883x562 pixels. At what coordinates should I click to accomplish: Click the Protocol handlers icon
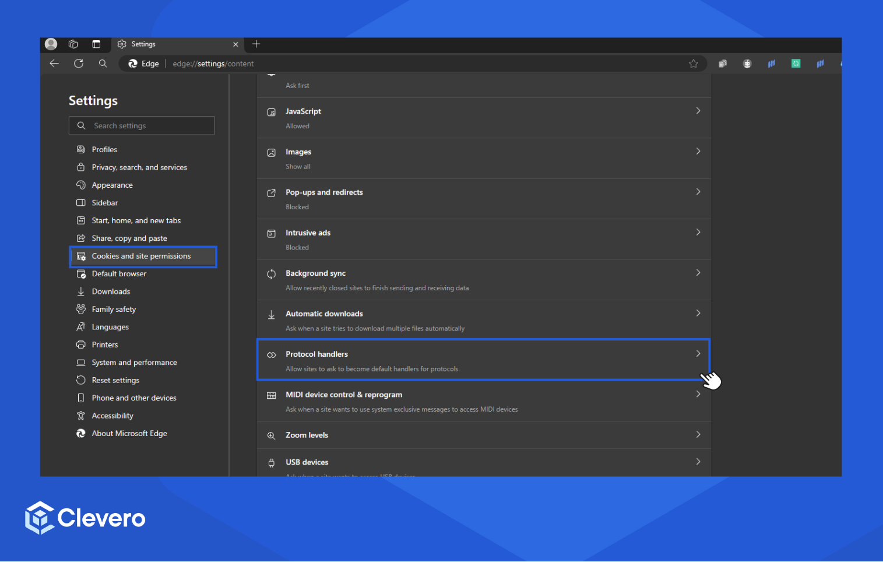point(272,355)
